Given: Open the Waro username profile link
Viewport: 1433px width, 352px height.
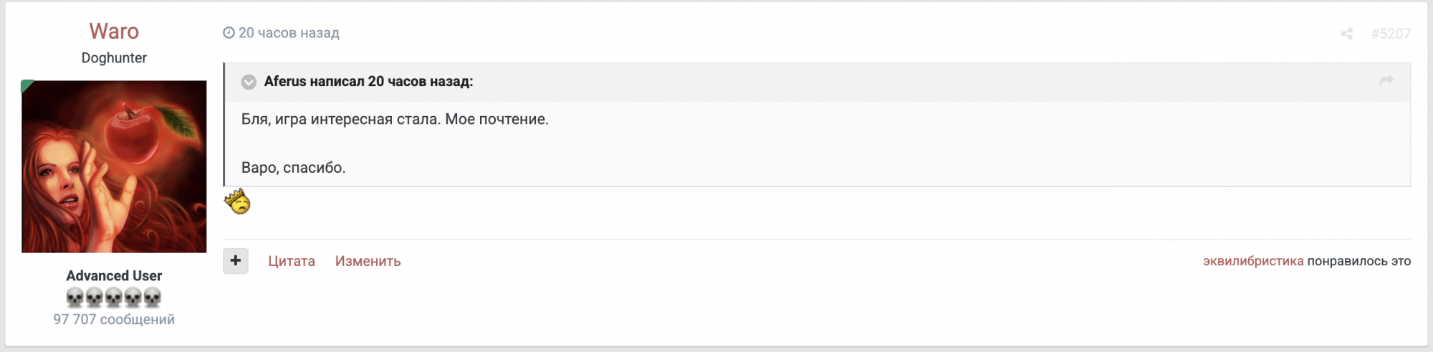Looking at the screenshot, I should (x=114, y=32).
